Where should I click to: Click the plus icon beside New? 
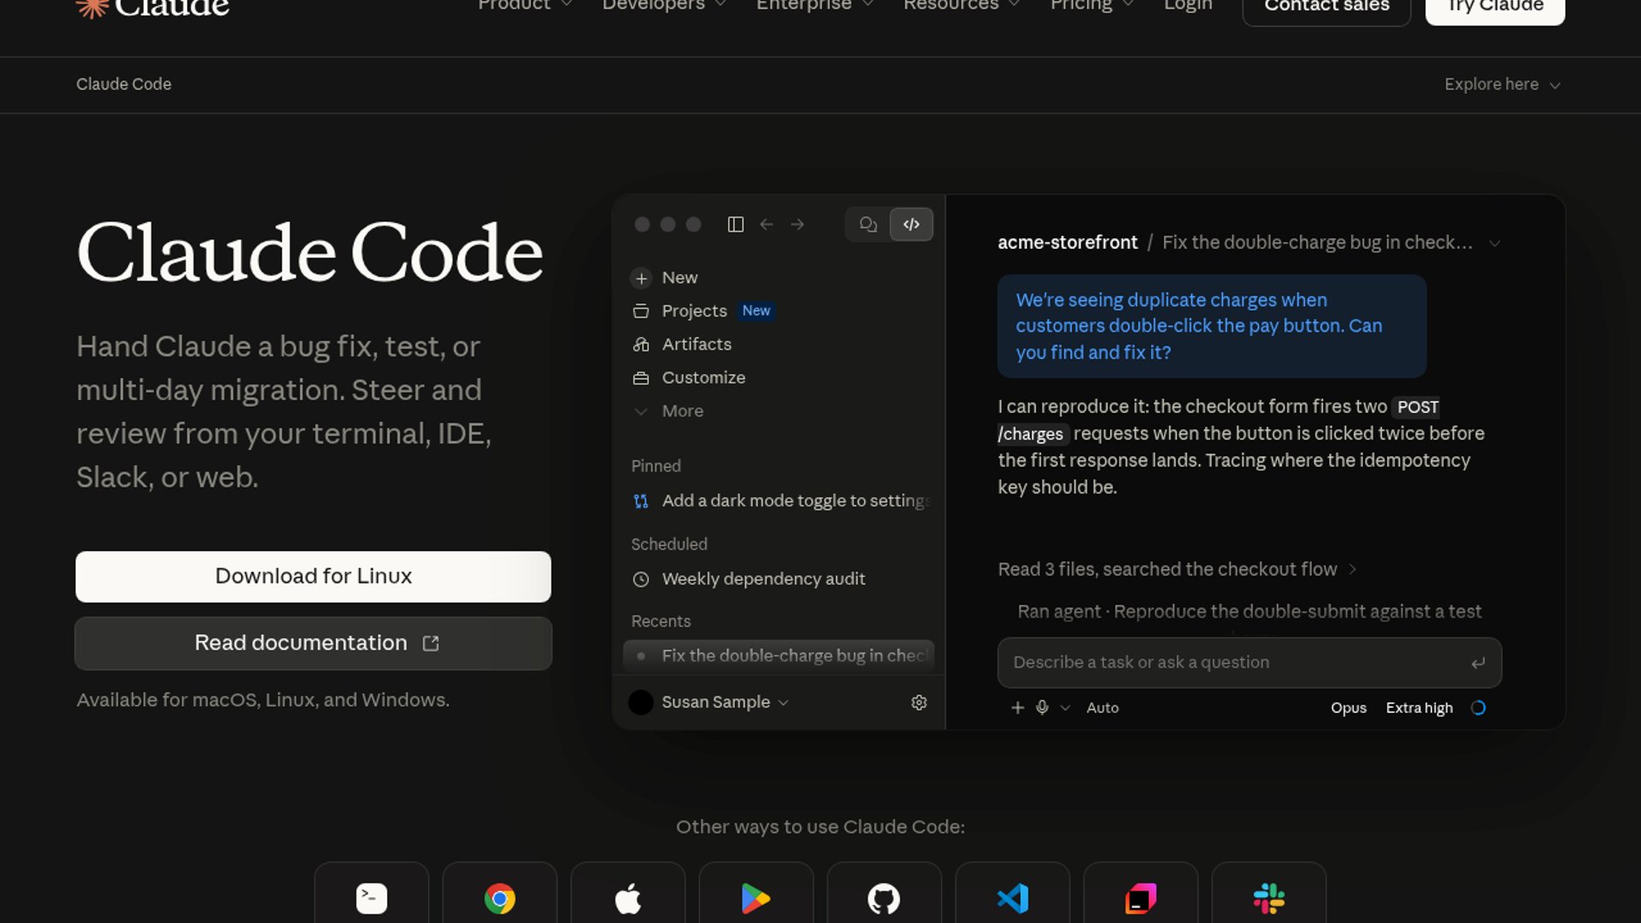click(641, 279)
